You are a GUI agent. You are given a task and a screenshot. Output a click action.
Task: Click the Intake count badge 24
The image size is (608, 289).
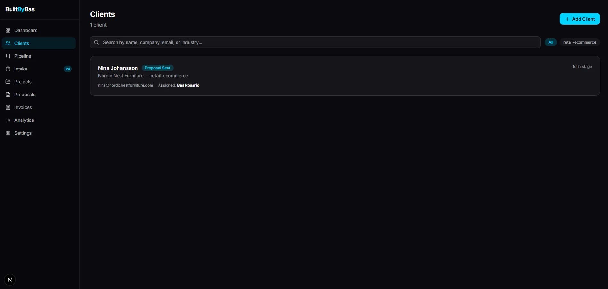[68, 69]
